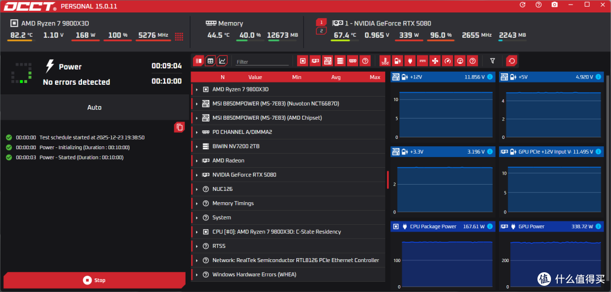Toggle memory module sensors filter
Viewport: 611px width, 292px height.
tap(352, 60)
